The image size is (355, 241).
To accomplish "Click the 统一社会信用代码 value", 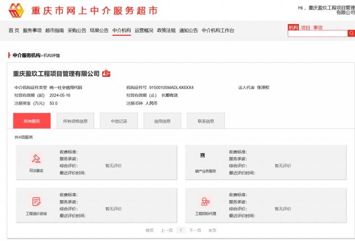I will point(66,87).
